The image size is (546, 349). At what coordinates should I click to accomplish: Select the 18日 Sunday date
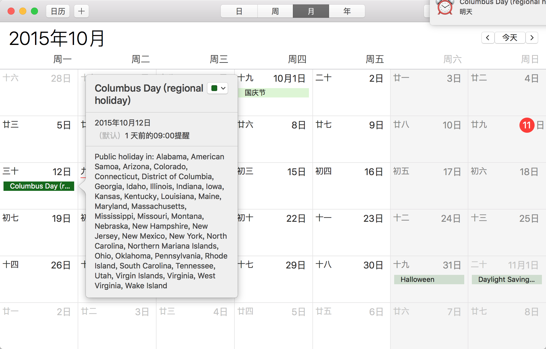(529, 172)
